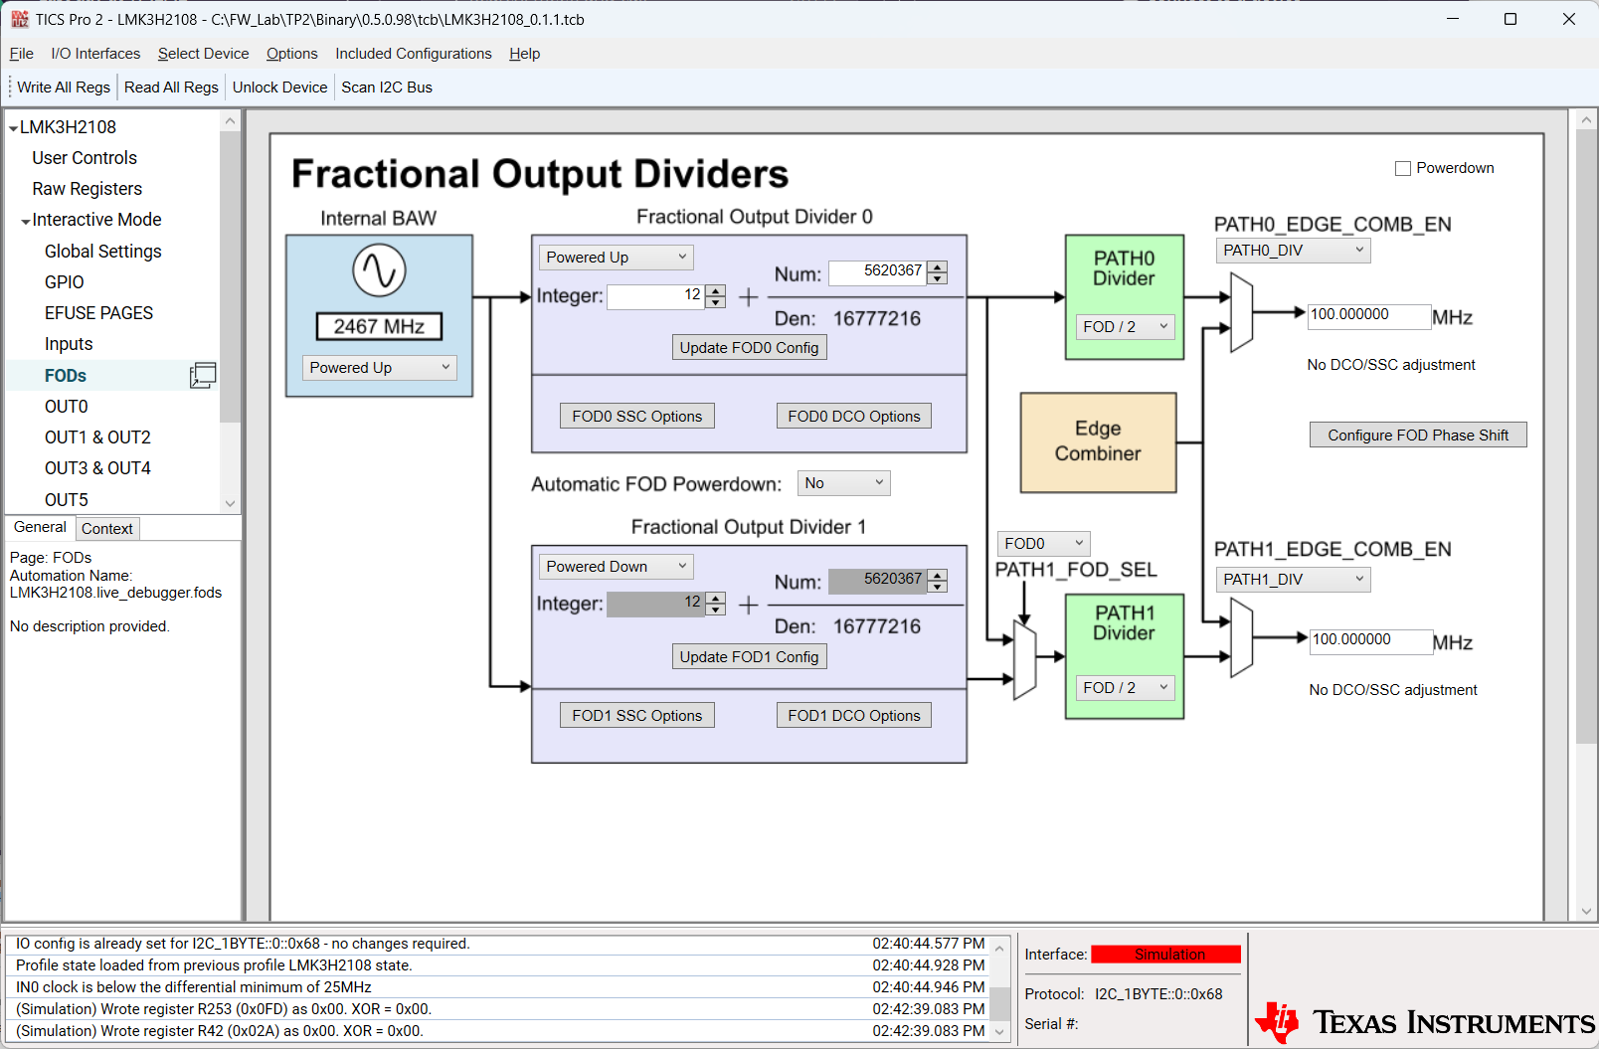Increment the FOD0 Num spinner up arrow
This screenshot has height=1049, width=1599.
pyautogui.click(x=938, y=266)
